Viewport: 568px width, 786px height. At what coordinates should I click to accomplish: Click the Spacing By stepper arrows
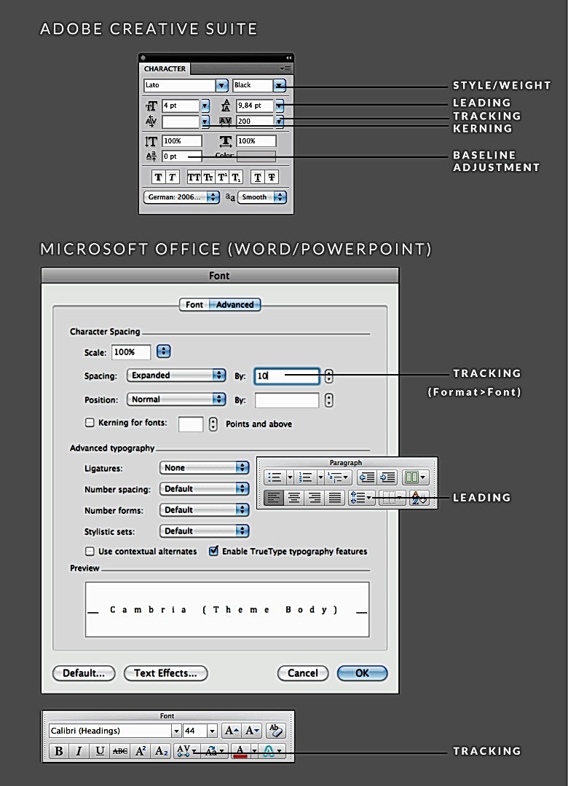click(328, 376)
